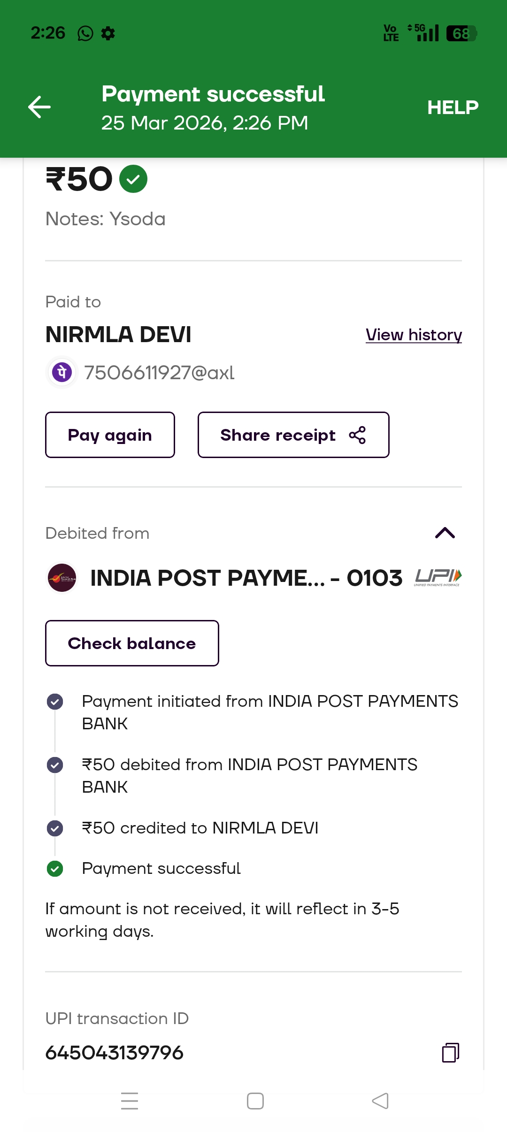Tap the green success checkmark beside ₹50

[x=133, y=179]
